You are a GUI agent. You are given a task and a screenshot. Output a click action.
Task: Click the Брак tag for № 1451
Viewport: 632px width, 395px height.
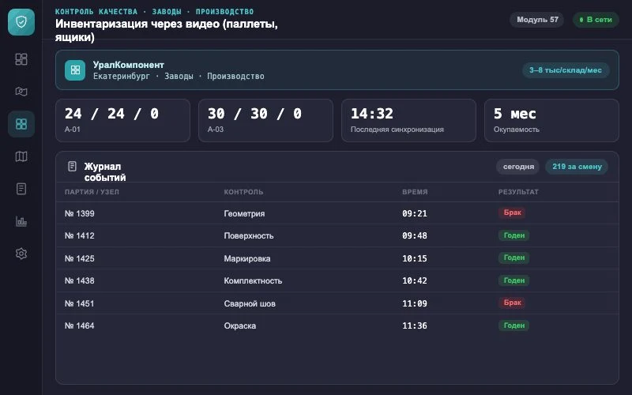coord(512,303)
